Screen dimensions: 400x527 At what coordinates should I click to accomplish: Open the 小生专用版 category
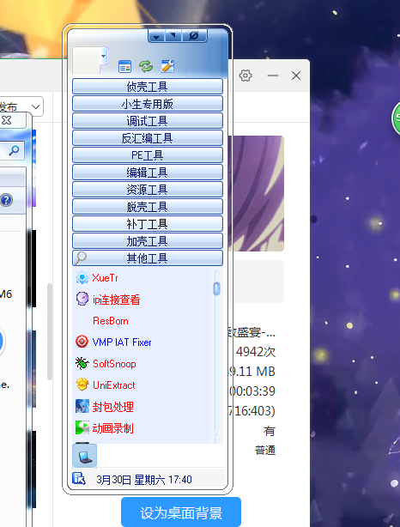[148, 104]
